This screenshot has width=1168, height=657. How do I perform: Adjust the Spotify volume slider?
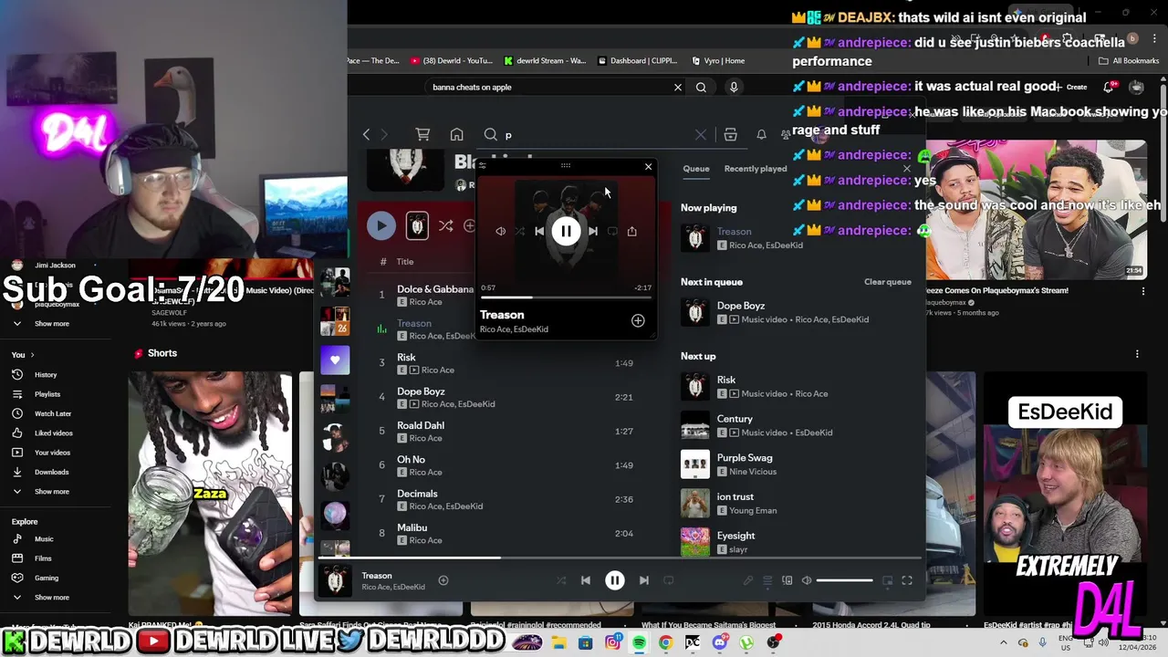point(844,580)
